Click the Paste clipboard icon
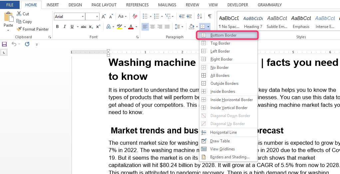The image size is (340, 174). [8, 17]
